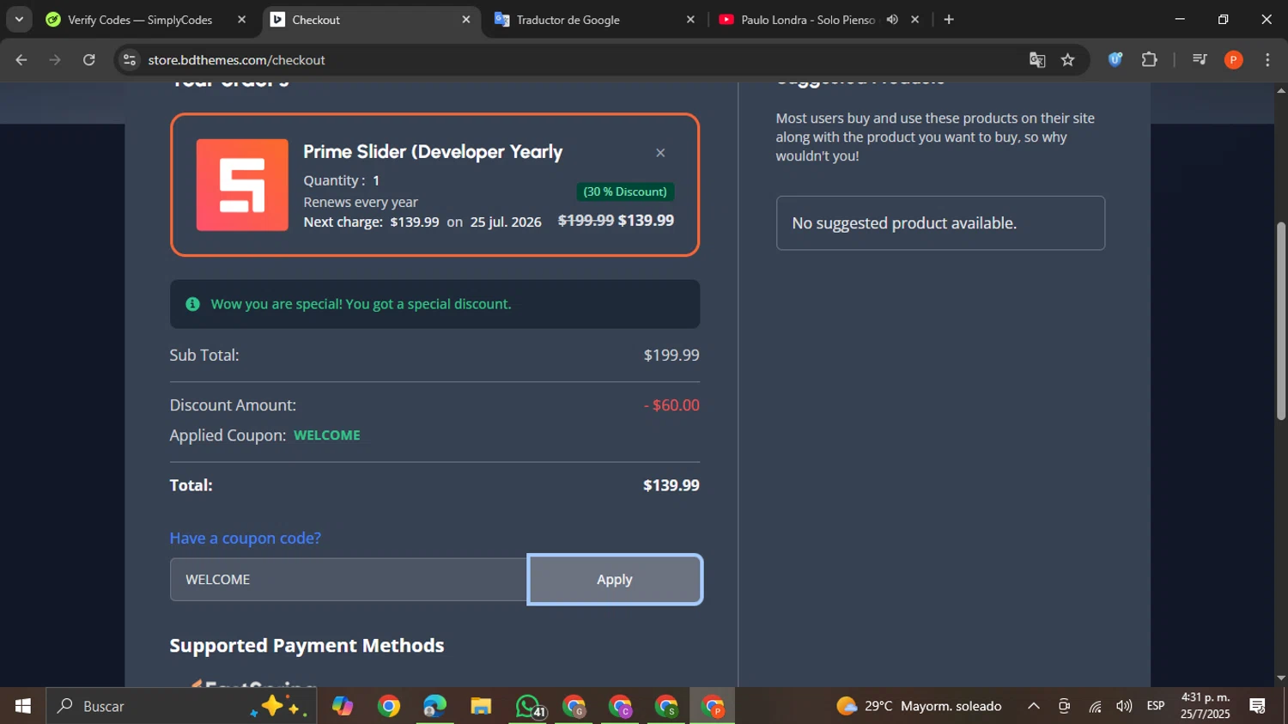Switch to Traductor de Google tab

pos(568,20)
